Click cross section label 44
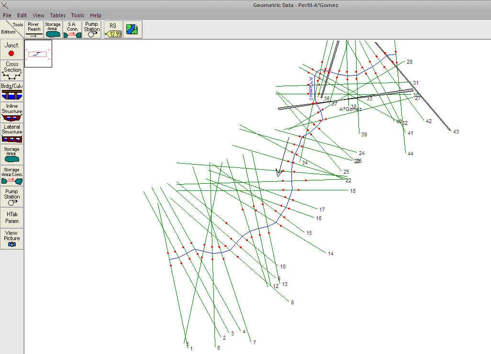This screenshot has height=354, width=491. tap(411, 154)
